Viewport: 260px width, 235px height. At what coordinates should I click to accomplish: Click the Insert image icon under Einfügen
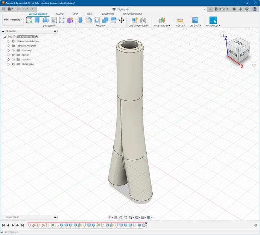(195, 20)
